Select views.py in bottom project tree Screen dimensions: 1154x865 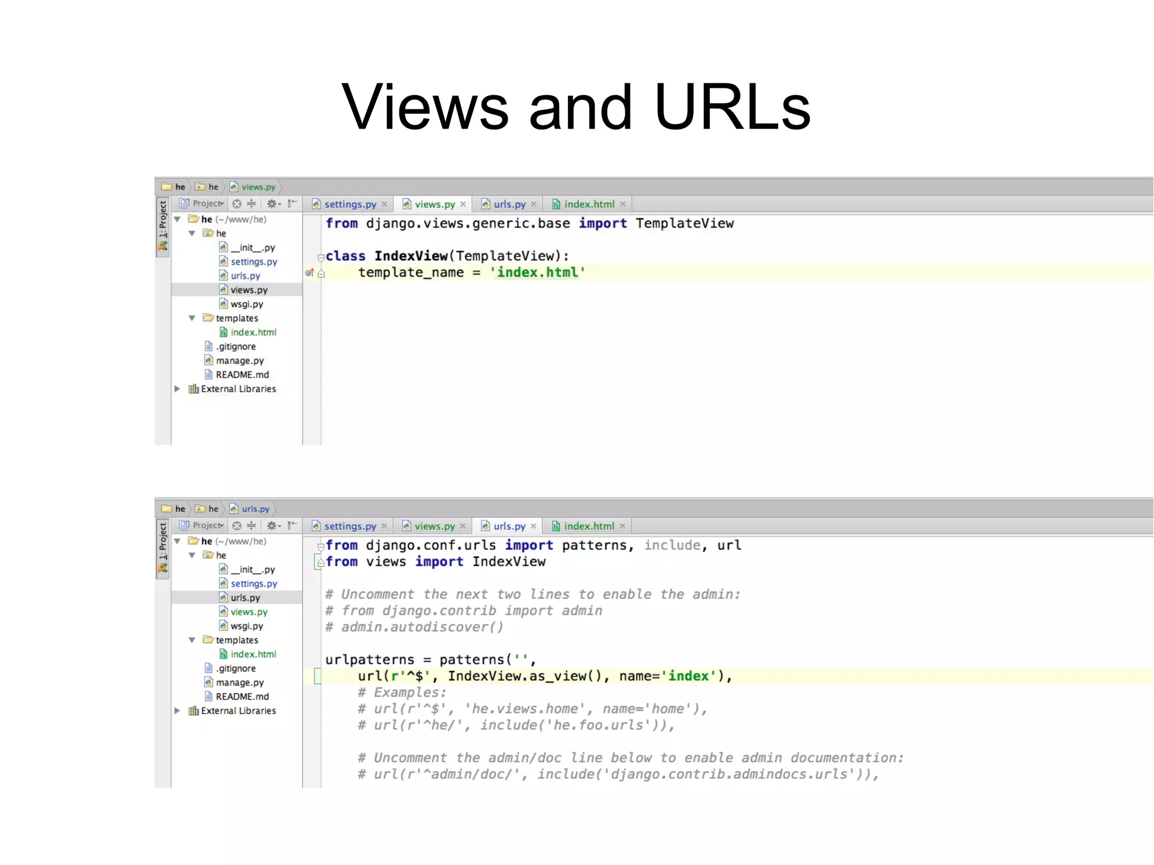[243, 612]
